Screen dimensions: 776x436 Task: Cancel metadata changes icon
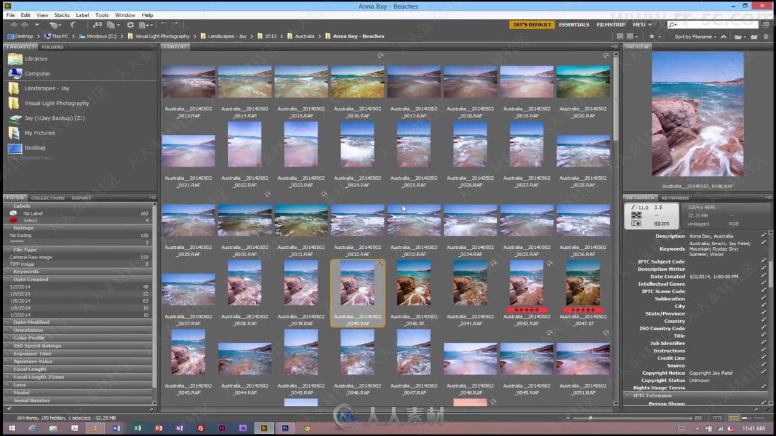756,409
